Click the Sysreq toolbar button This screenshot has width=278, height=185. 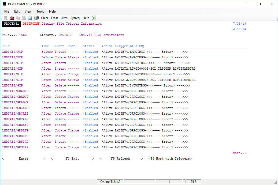pos(75,18)
